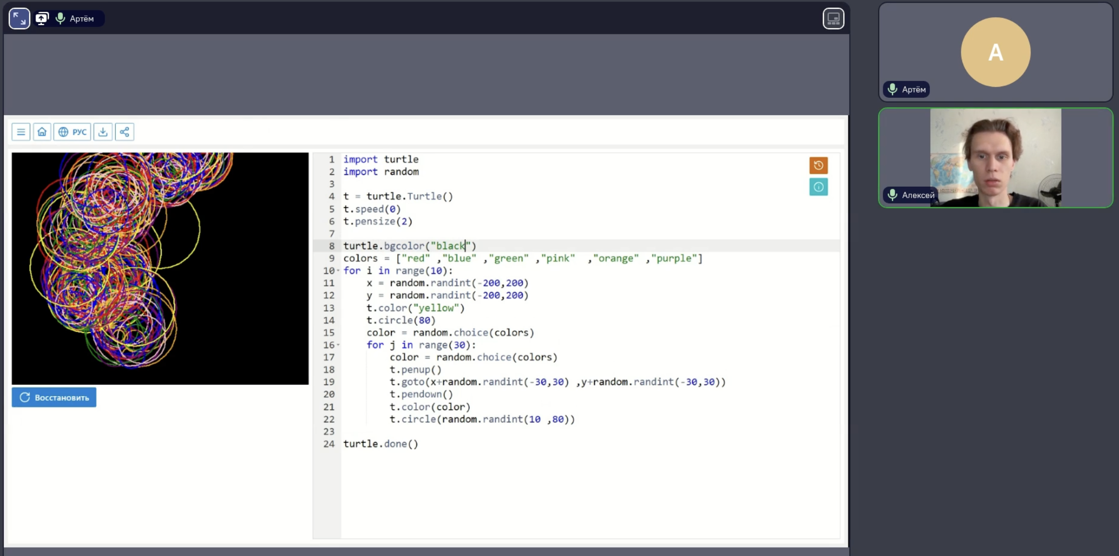
Task: Click the download icon in the editor toolbar
Action: pyautogui.click(x=103, y=132)
